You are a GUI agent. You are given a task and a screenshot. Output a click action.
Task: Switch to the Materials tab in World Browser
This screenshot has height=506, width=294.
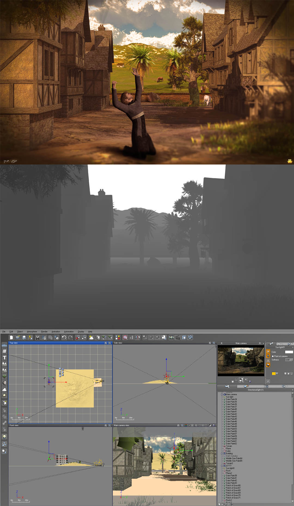(x=246, y=386)
